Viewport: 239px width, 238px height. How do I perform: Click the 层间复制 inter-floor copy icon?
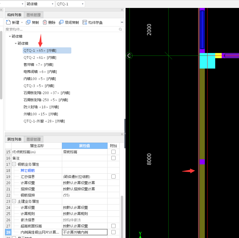pyautogui.click(x=61, y=22)
